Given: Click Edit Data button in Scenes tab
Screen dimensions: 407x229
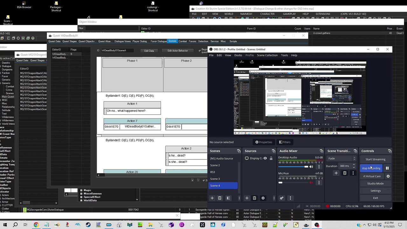Looking at the screenshot, I should pos(149,51).
